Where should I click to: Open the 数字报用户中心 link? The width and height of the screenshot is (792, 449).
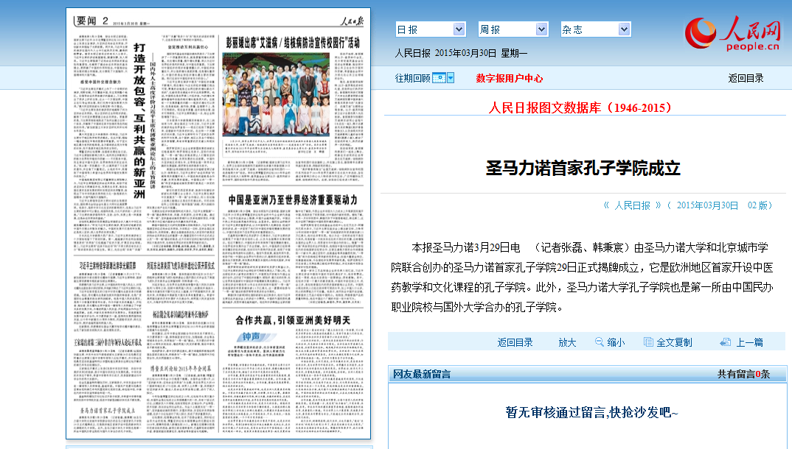tap(509, 78)
